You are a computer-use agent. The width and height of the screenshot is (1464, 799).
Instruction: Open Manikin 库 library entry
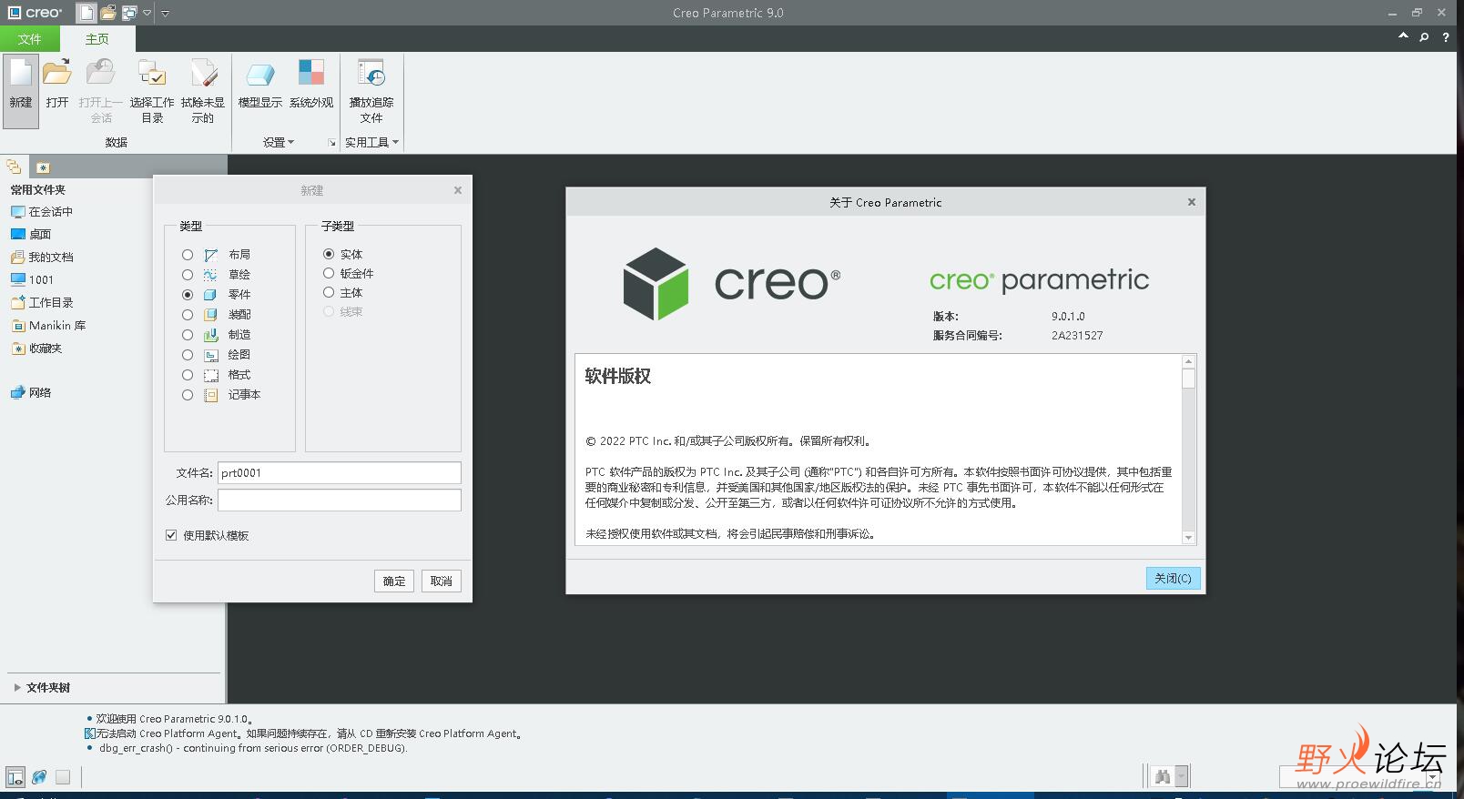(x=48, y=325)
